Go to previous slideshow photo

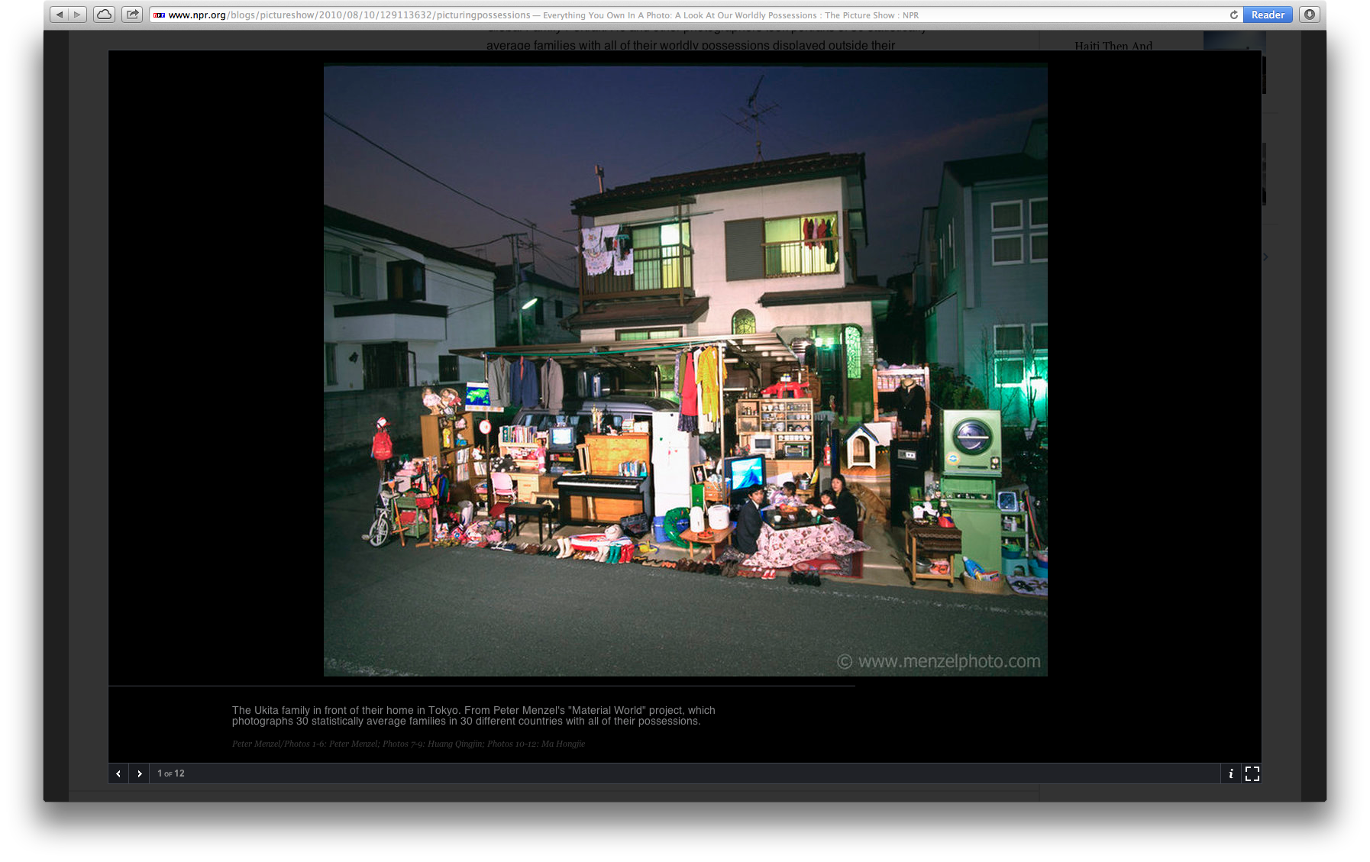point(118,773)
